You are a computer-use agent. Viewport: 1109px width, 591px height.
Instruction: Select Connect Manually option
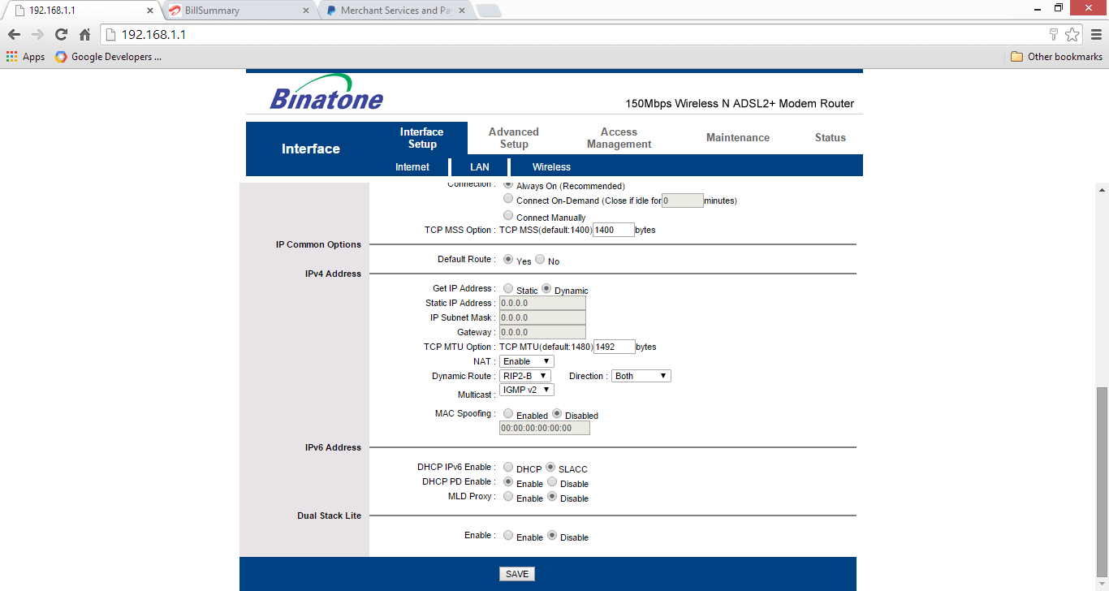(508, 216)
